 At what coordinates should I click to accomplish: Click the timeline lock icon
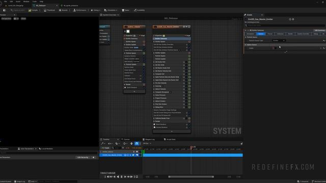click(241, 143)
